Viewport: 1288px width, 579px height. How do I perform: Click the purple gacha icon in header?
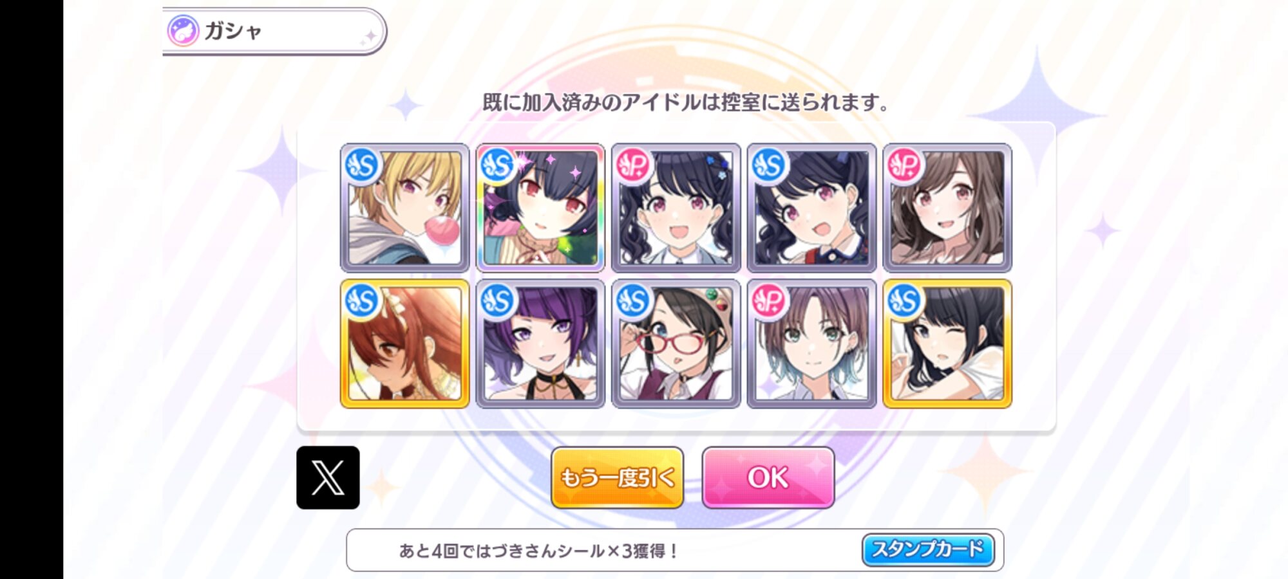coord(183,30)
